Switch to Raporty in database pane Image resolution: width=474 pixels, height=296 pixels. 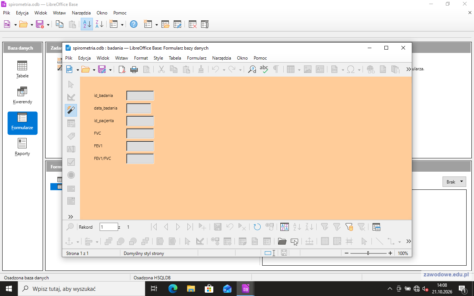(x=22, y=147)
